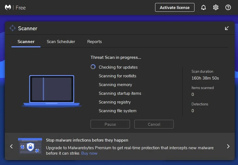Click the spinner beside Checking for updates
This screenshot has height=165, width=238.
click(93, 67)
